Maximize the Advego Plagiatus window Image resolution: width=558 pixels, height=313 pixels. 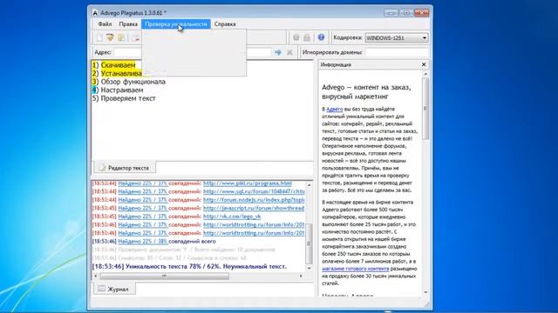pyautogui.click(x=406, y=13)
